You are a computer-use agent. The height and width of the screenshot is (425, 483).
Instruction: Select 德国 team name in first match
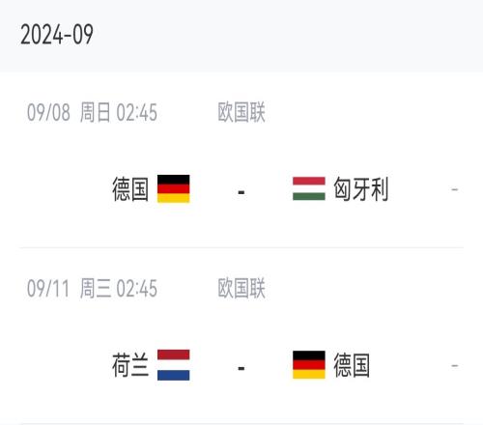tap(130, 189)
